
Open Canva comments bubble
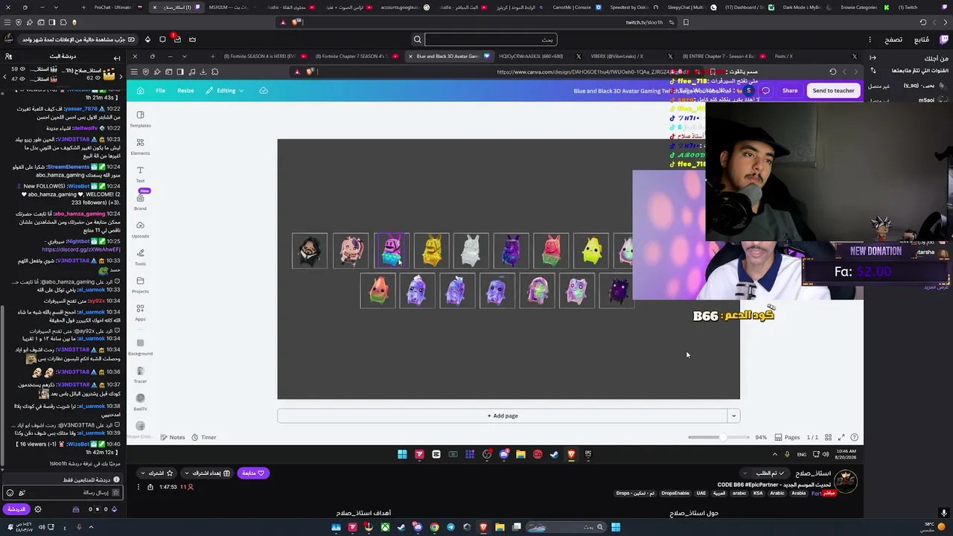click(x=765, y=91)
